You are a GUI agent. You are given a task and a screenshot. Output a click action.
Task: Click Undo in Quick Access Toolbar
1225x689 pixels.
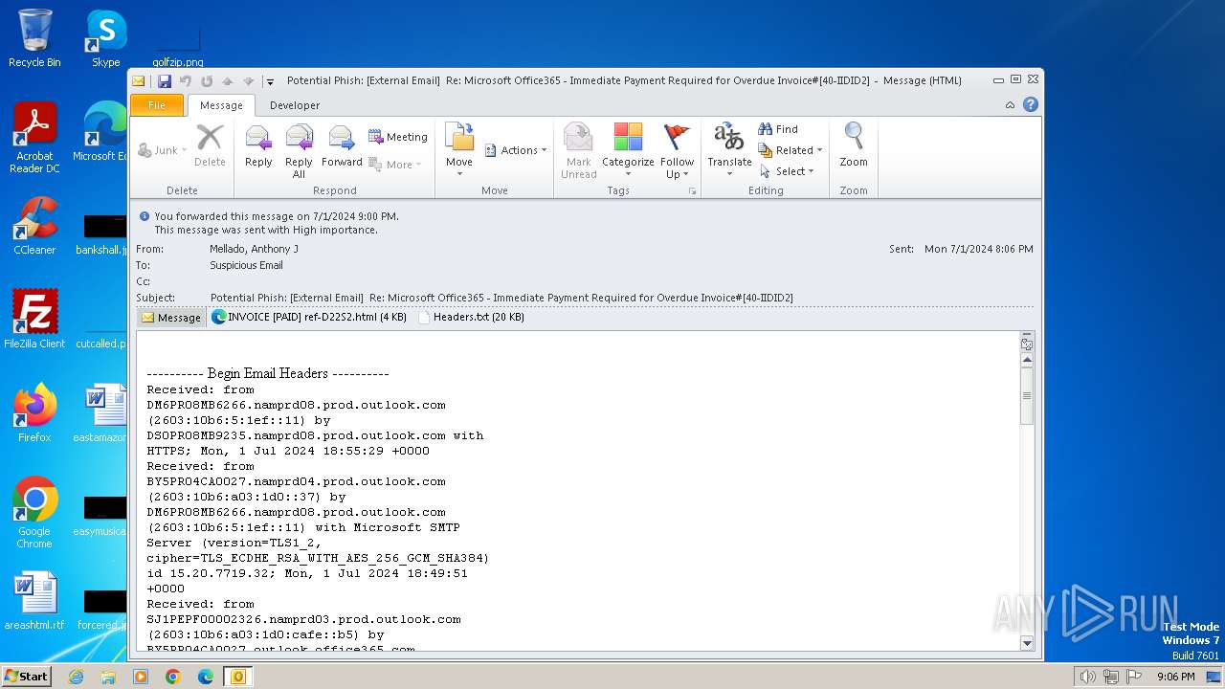(x=186, y=81)
